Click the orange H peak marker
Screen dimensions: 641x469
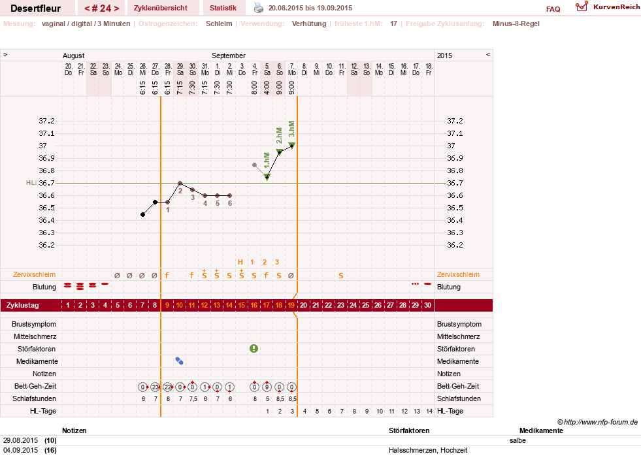tap(240, 262)
